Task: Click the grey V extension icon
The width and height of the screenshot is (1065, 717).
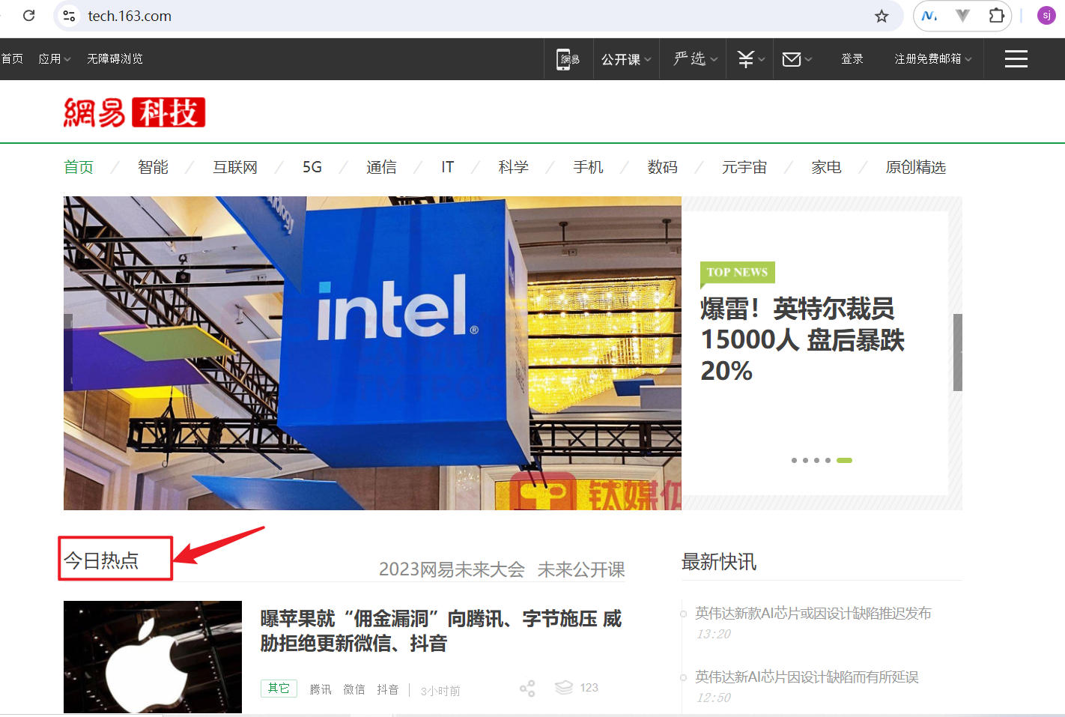Action: click(x=963, y=16)
